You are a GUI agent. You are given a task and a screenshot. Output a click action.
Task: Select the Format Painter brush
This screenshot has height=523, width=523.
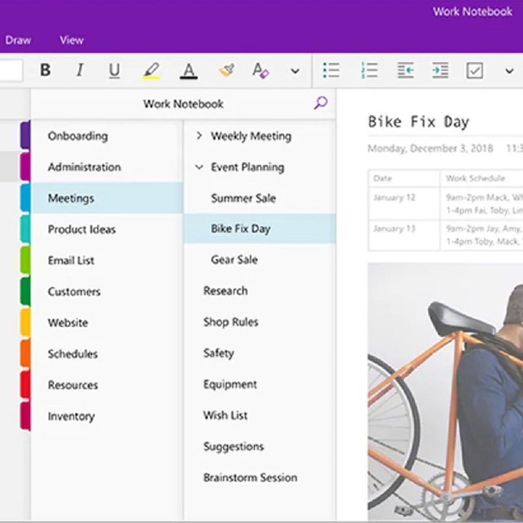click(x=227, y=70)
